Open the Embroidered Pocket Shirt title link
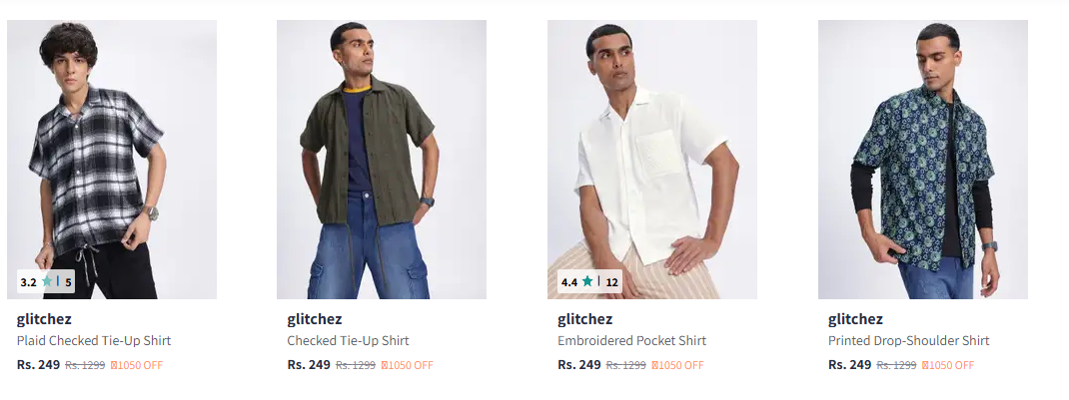This screenshot has width=1069, height=400. click(631, 341)
